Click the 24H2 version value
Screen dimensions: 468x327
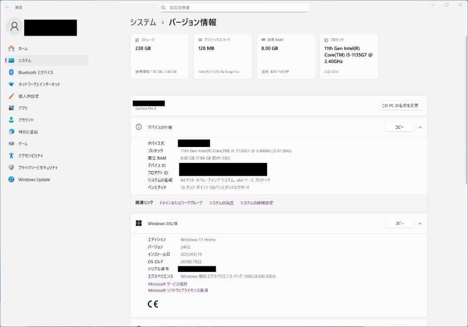click(x=185, y=247)
